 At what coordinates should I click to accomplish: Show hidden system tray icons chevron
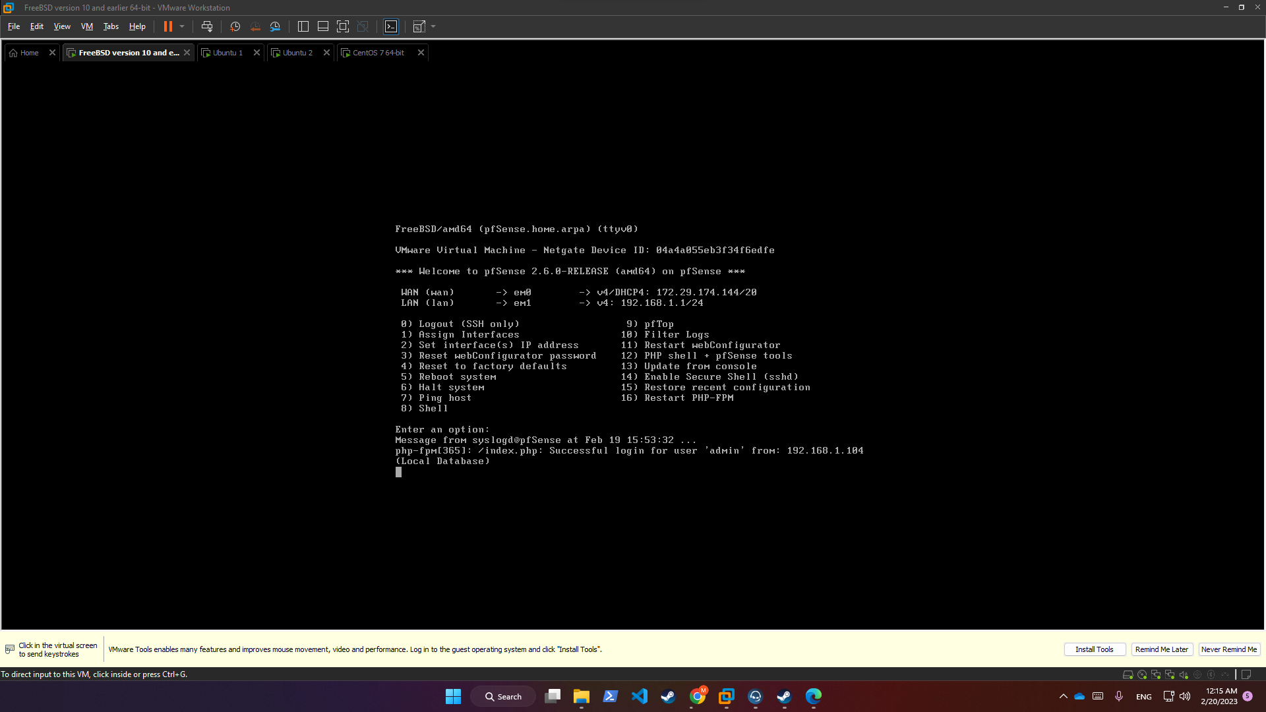pos(1063,696)
